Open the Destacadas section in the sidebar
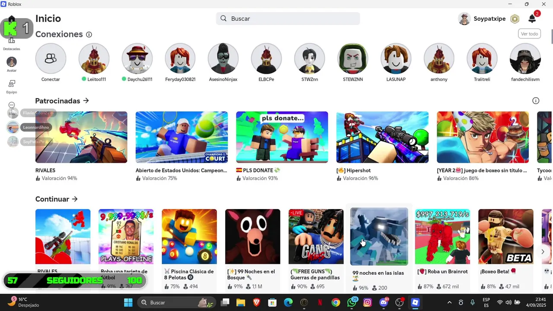Screen dimensions: 553x311 coord(12,44)
